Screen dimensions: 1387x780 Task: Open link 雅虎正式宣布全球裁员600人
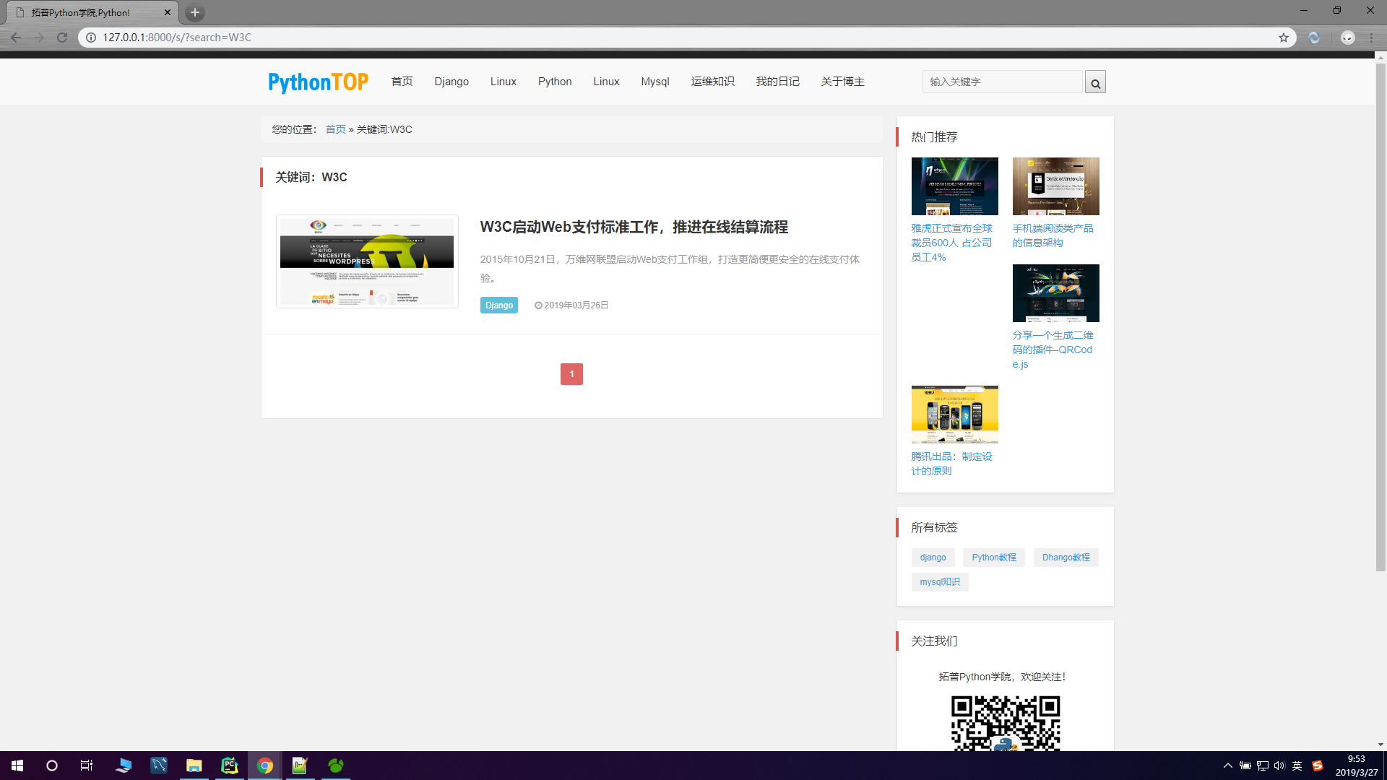coord(951,243)
